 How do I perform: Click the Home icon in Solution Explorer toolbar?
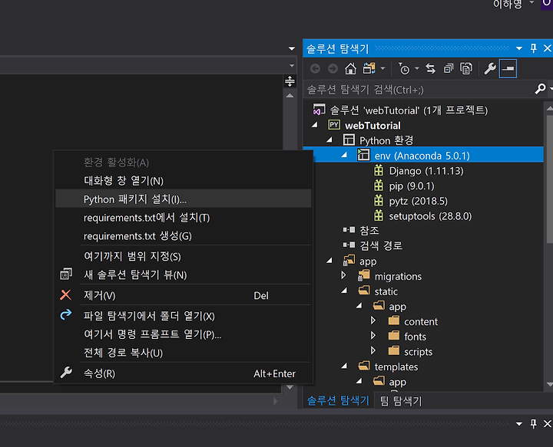[350, 69]
